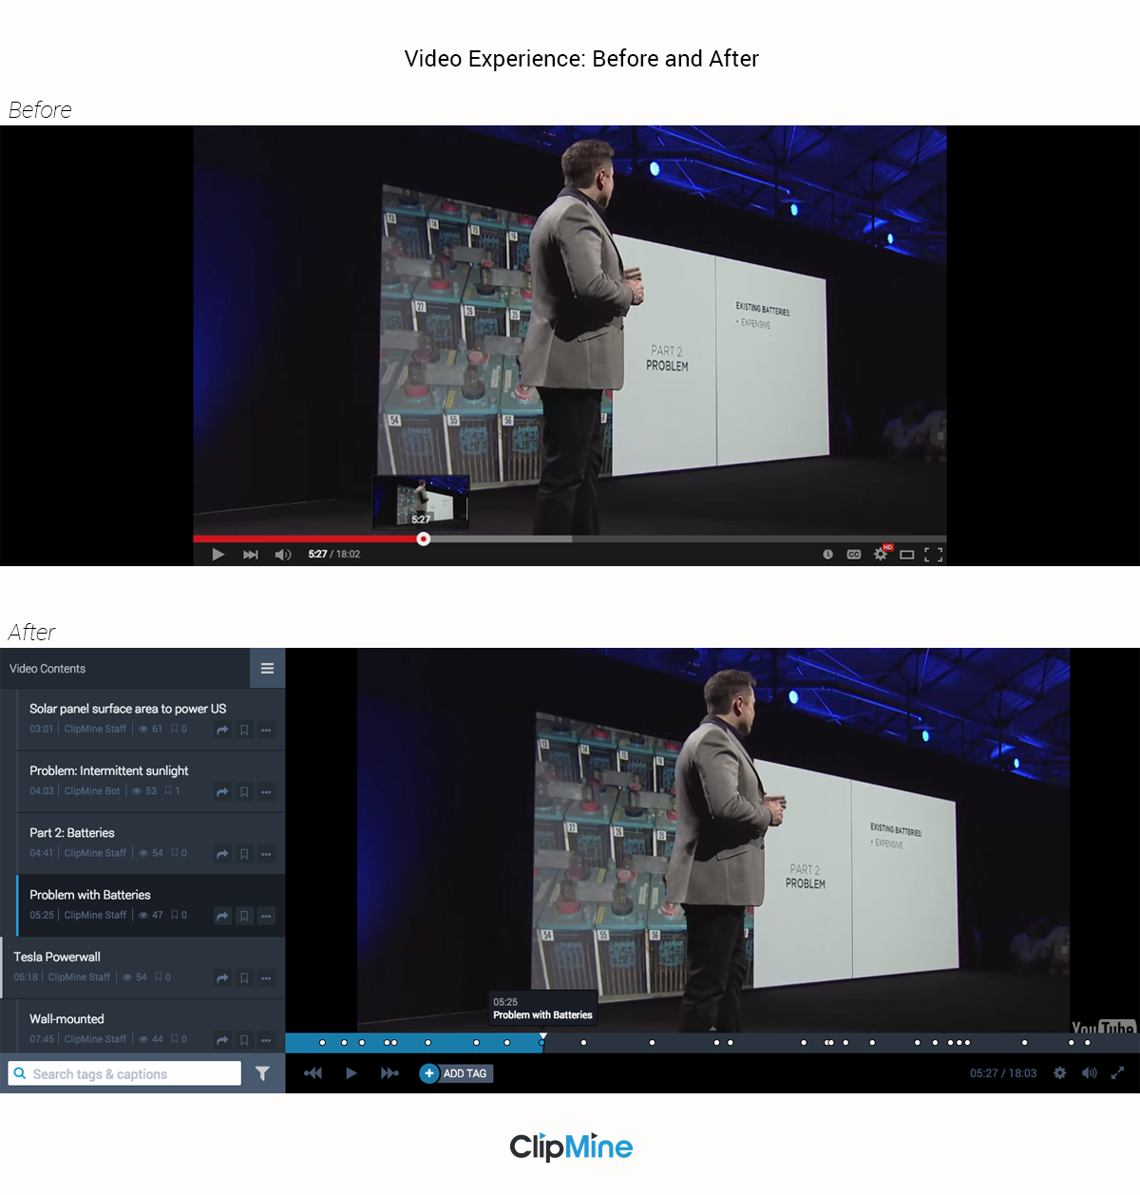Share the Tesla Powerwall tag
The image size is (1140, 1195).
tap(222, 978)
